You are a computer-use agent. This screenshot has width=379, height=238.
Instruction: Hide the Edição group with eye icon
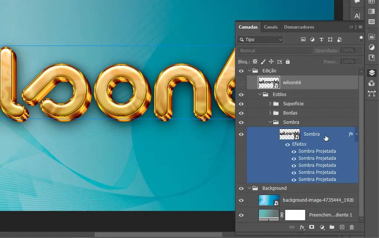(x=241, y=71)
